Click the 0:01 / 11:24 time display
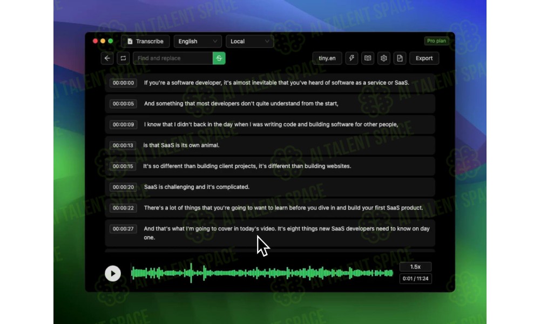 coord(415,279)
